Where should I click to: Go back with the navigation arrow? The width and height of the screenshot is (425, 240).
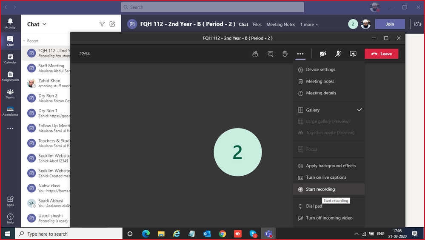[x=6, y=7]
